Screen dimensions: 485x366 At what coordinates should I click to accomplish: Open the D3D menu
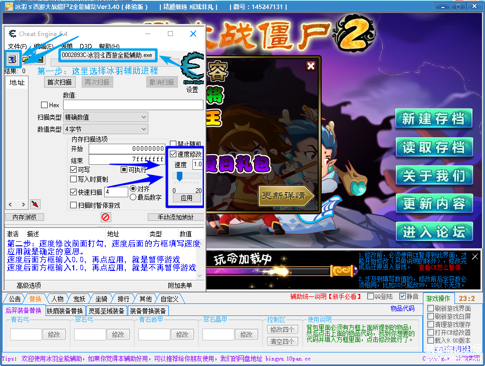[x=86, y=47]
